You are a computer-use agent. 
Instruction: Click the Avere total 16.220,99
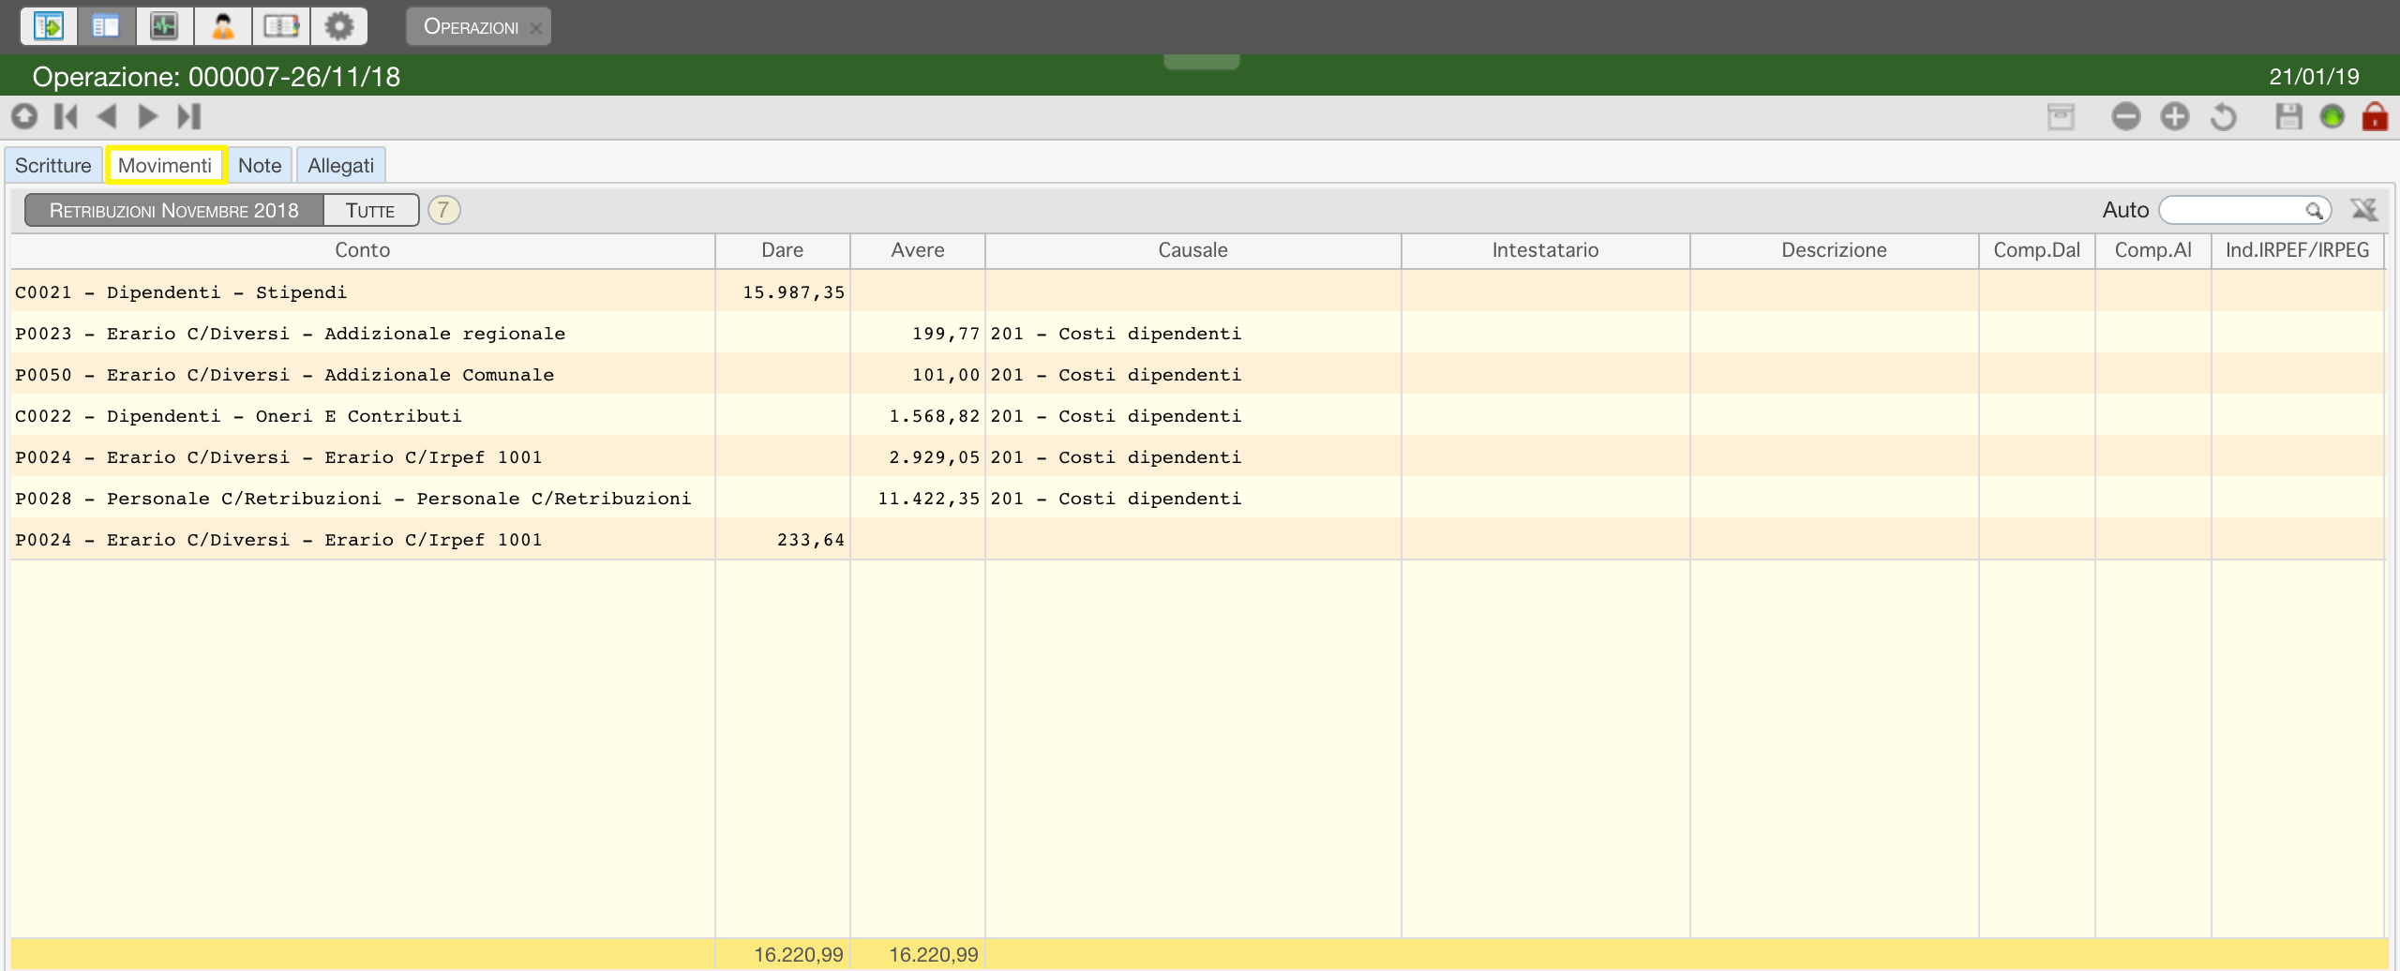[934, 954]
